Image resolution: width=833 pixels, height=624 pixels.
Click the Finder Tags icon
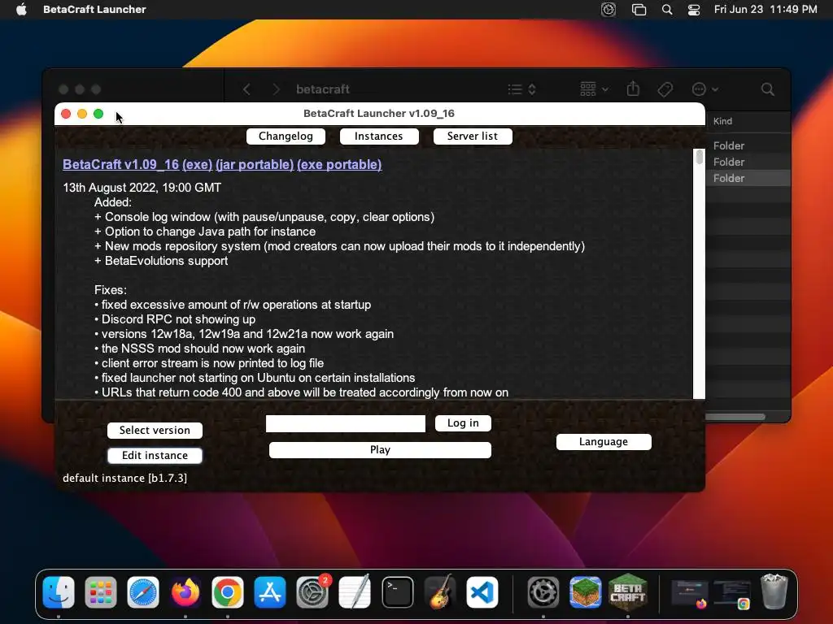(665, 89)
